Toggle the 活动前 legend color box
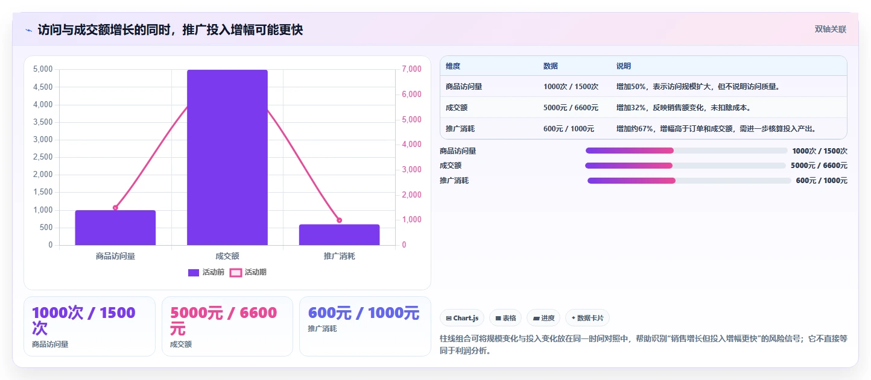 coord(194,273)
